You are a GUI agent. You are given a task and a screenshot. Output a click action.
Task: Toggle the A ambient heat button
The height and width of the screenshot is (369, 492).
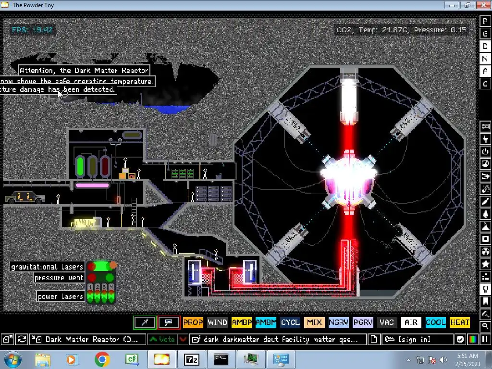[x=485, y=71]
